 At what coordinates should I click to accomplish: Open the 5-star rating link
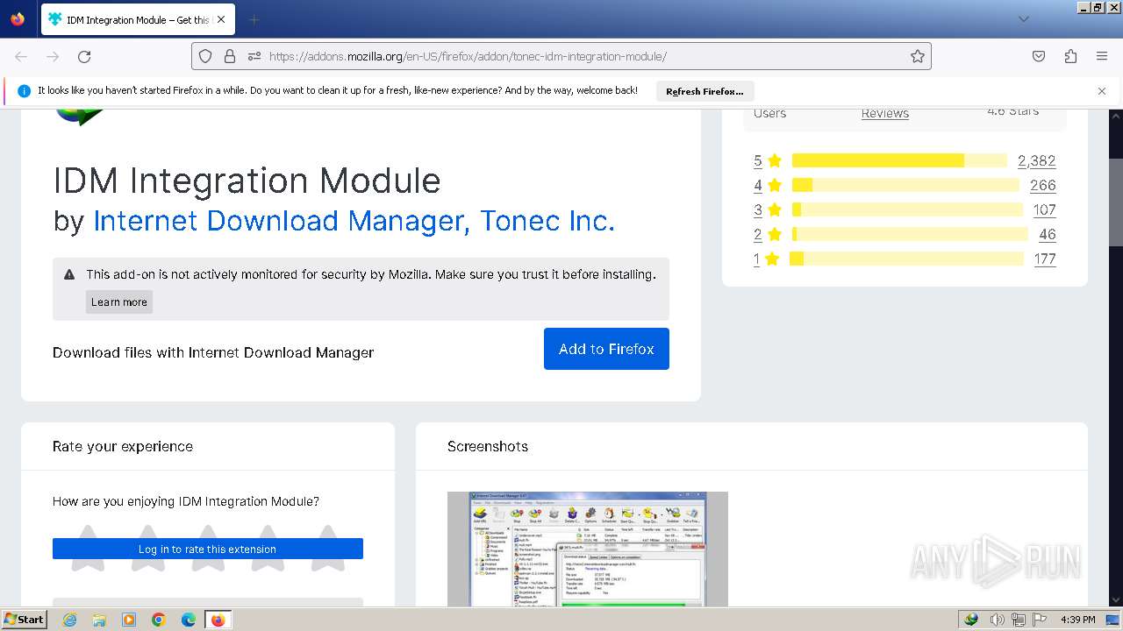(x=768, y=160)
